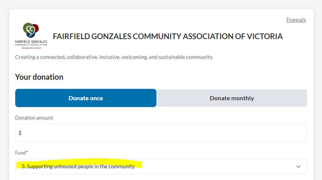
Task: Click the red circle in logo
Action: (36, 28)
